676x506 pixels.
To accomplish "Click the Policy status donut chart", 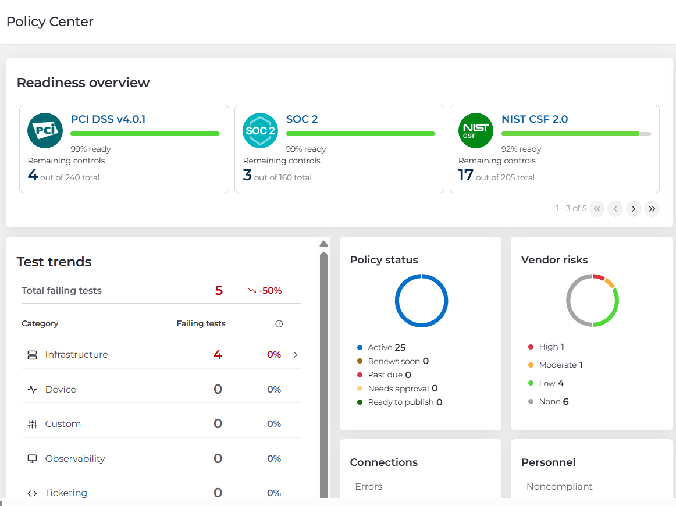I will tap(421, 301).
